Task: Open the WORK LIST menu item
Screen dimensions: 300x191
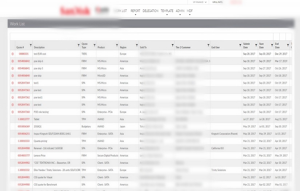Action: click(x=120, y=11)
